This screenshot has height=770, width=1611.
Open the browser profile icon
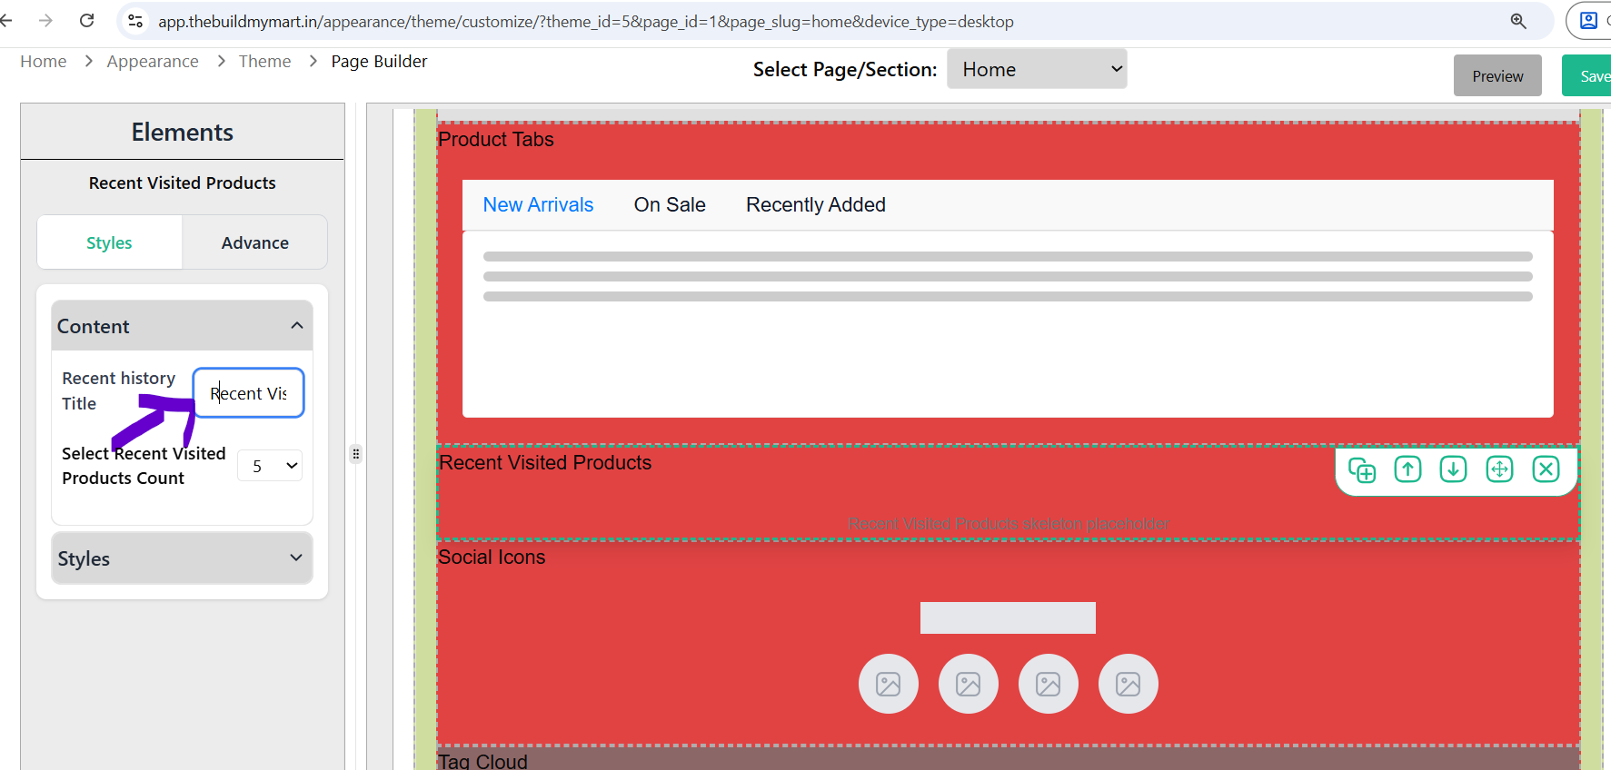pyautogui.click(x=1588, y=21)
